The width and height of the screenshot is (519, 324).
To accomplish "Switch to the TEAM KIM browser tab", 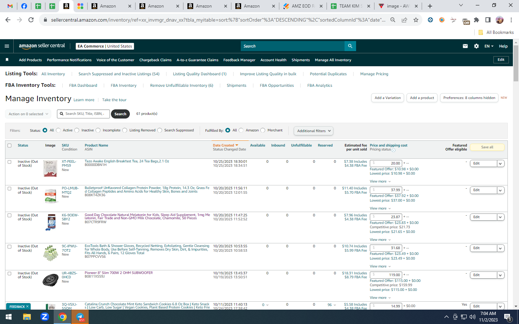I will click(350, 6).
